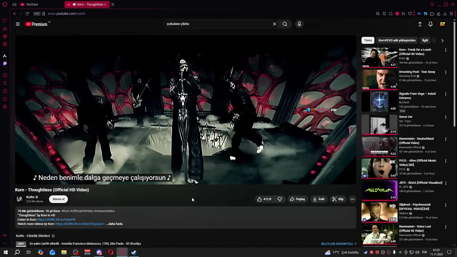
Task: Focus the search field containing çukulata çikita
Action: pyautogui.click(x=218, y=24)
